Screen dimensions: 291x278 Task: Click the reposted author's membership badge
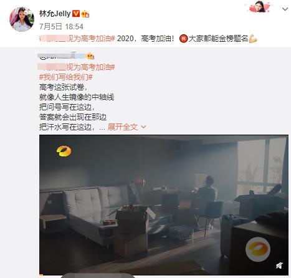pyautogui.click(x=90, y=56)
